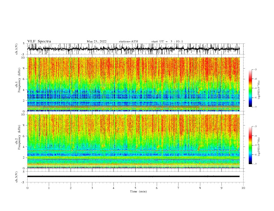Click the "1" tick on the time axis
The width and height of the screenshot is (274, 211).
pyautogui.click(x=49, y=188)
